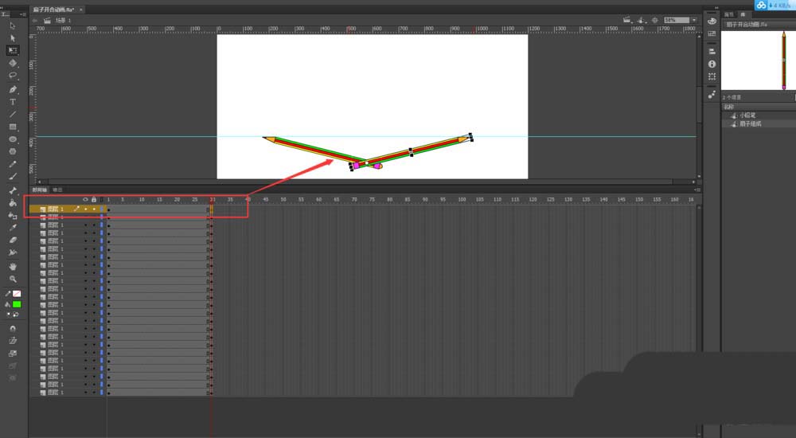Select the Line tool

pyautogui.click(x=13, y=115)
